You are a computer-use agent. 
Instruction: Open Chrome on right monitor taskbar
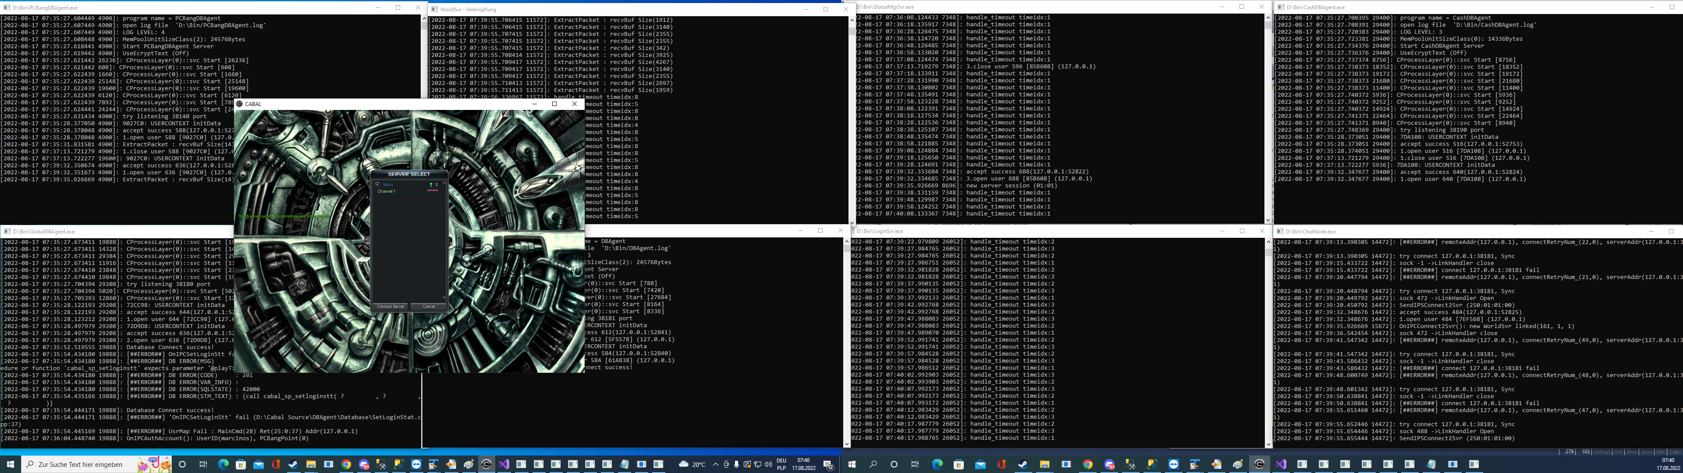(x=1088, y=465)
